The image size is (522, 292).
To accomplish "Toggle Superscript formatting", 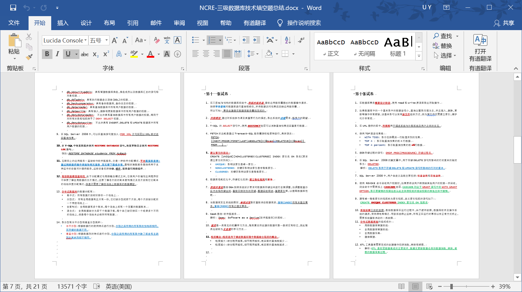I will (x=106, y=54).
